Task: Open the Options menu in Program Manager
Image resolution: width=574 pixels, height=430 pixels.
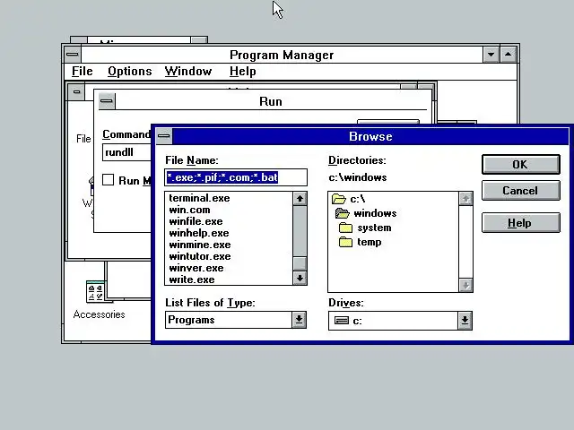Action: 129,72
